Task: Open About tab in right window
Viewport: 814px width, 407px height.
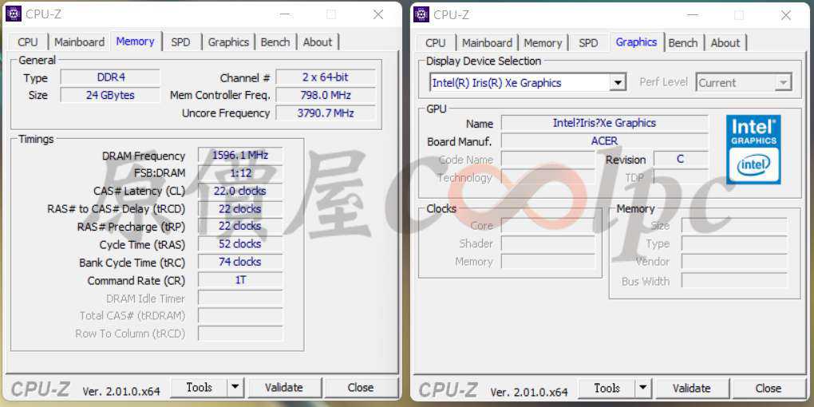Action: [x=725, y=42]
